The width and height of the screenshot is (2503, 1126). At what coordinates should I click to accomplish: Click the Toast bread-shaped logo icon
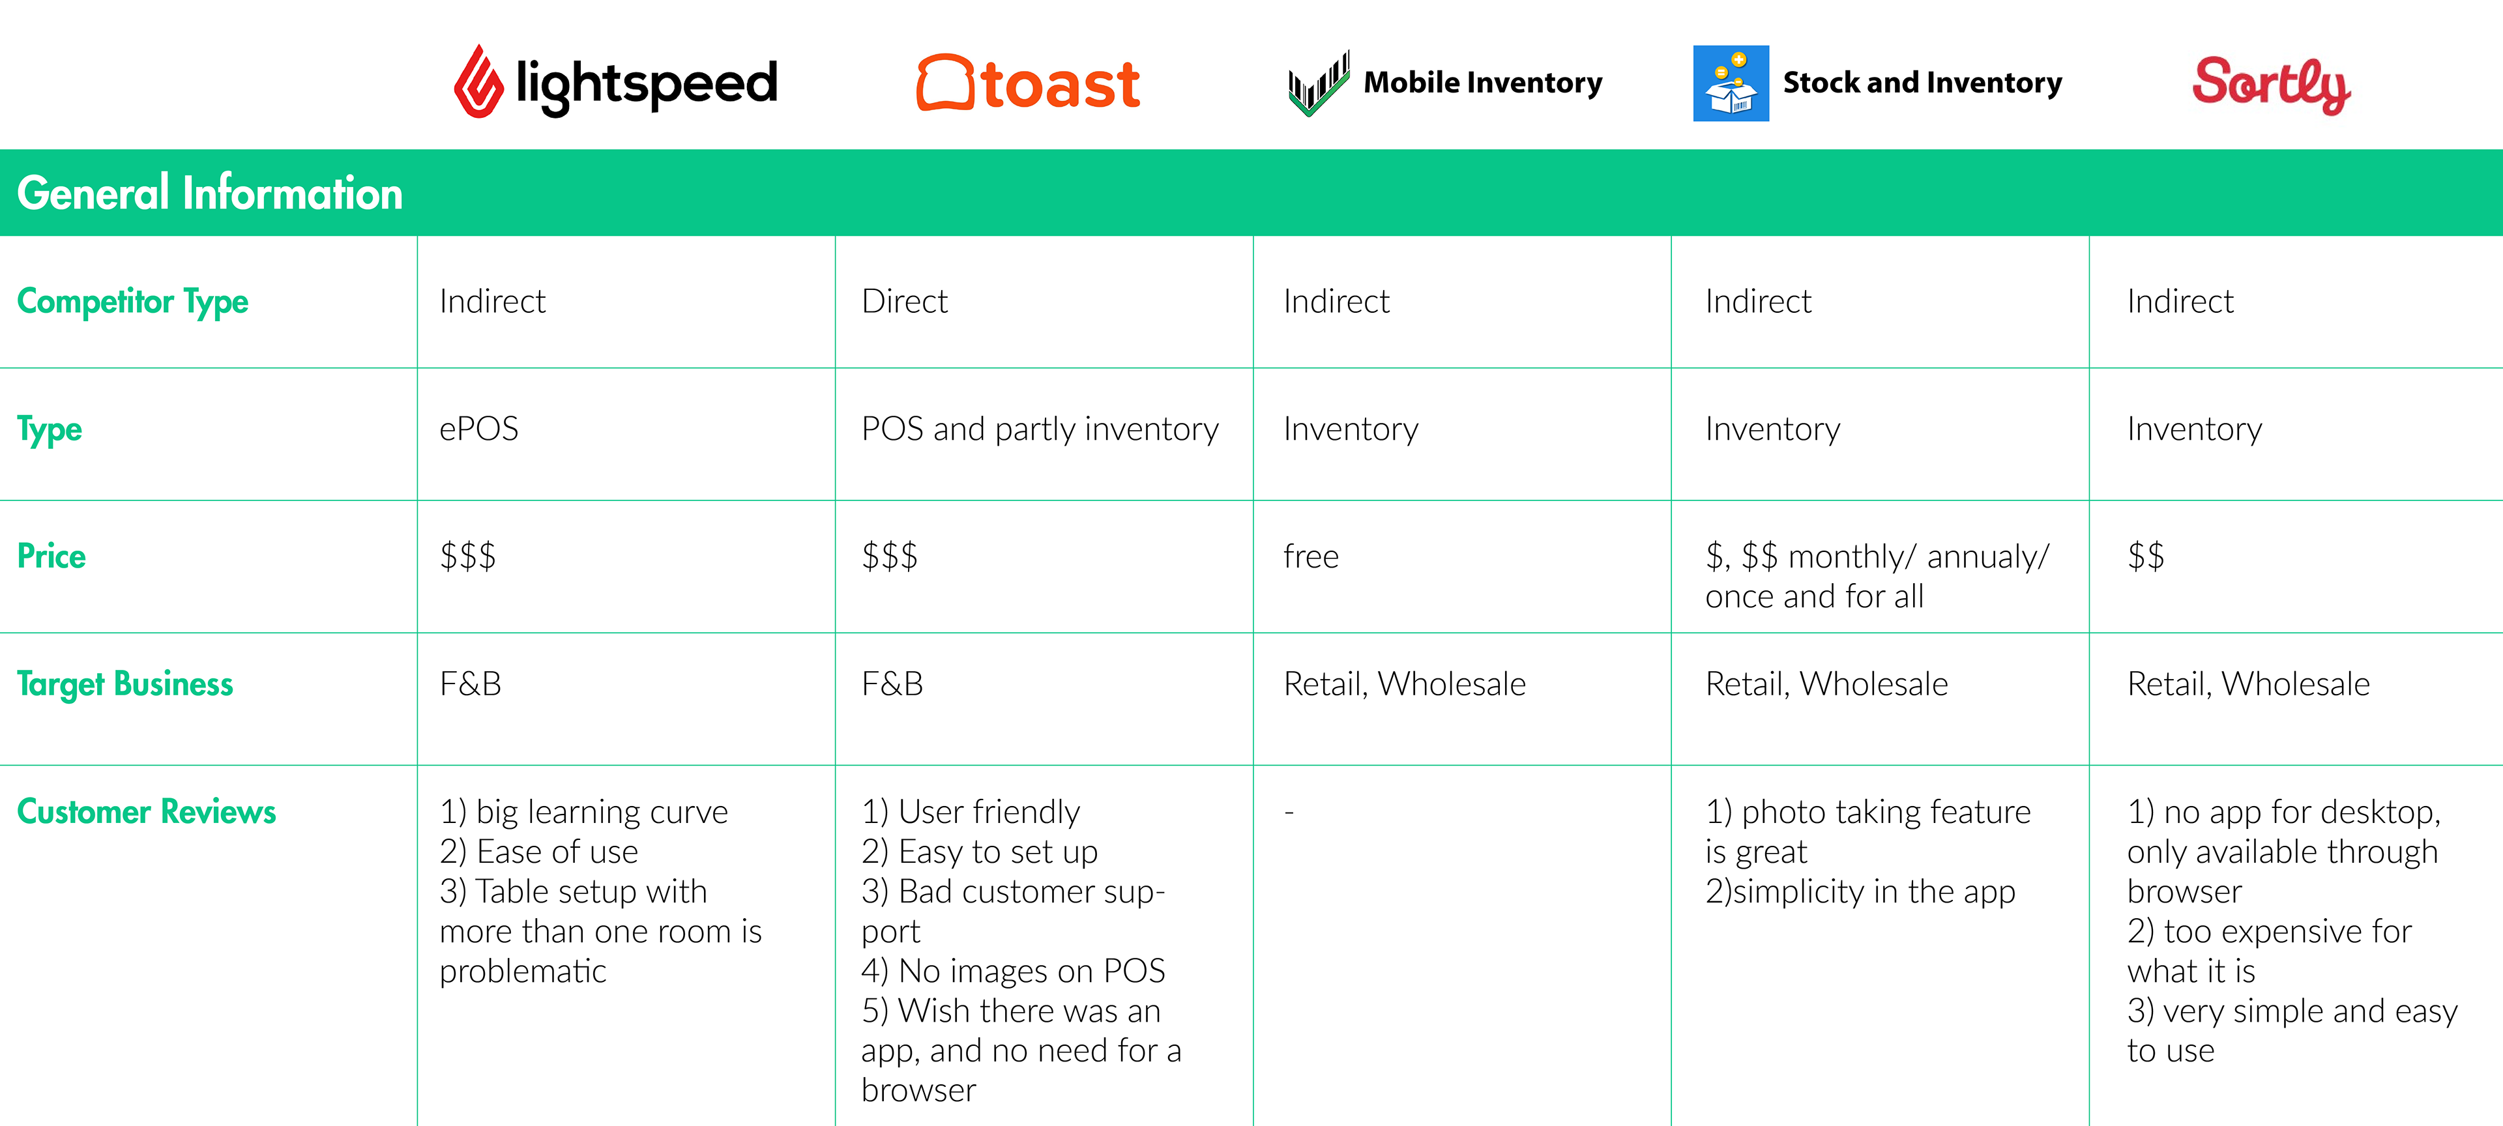point(945,83)
